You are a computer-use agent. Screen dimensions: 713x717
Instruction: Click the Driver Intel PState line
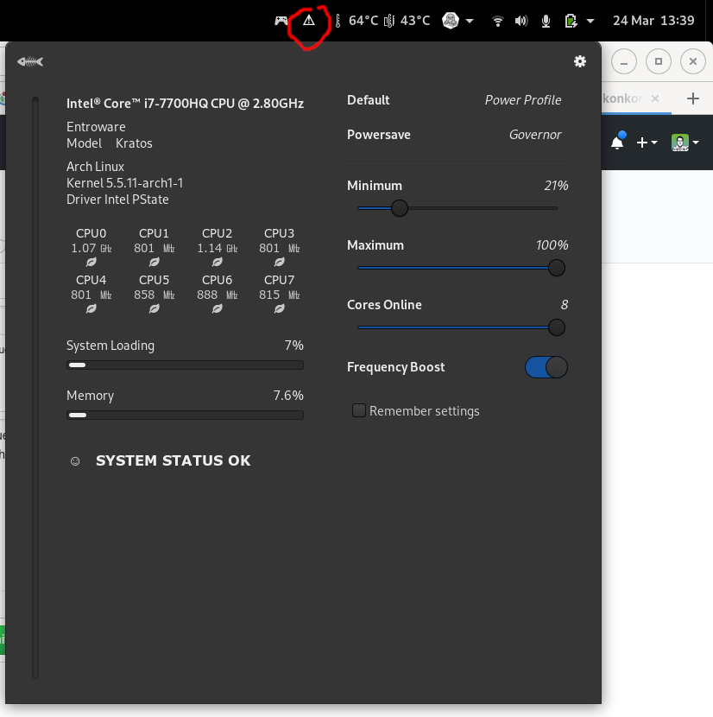117,200
